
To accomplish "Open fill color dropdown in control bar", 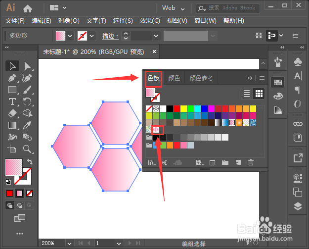I will 70,36.
